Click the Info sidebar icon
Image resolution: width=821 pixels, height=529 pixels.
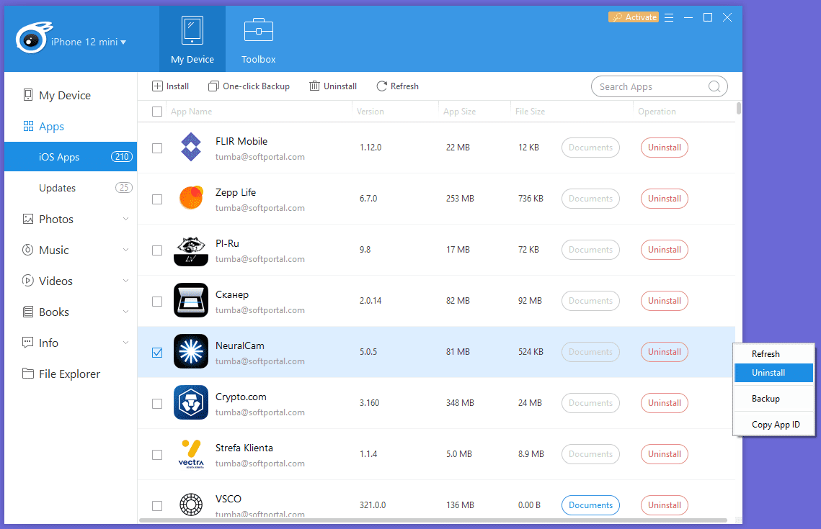(x=27, y=343)
